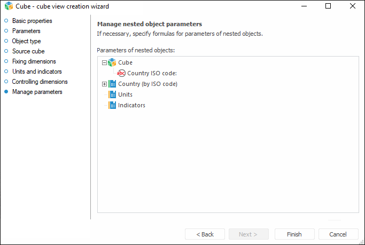Viewport: 365px width, 245px height.
Task: Click the Cube icon in the tree
Action: pos(112,62)
